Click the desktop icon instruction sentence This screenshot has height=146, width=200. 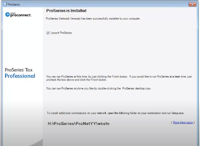point(98,88)
